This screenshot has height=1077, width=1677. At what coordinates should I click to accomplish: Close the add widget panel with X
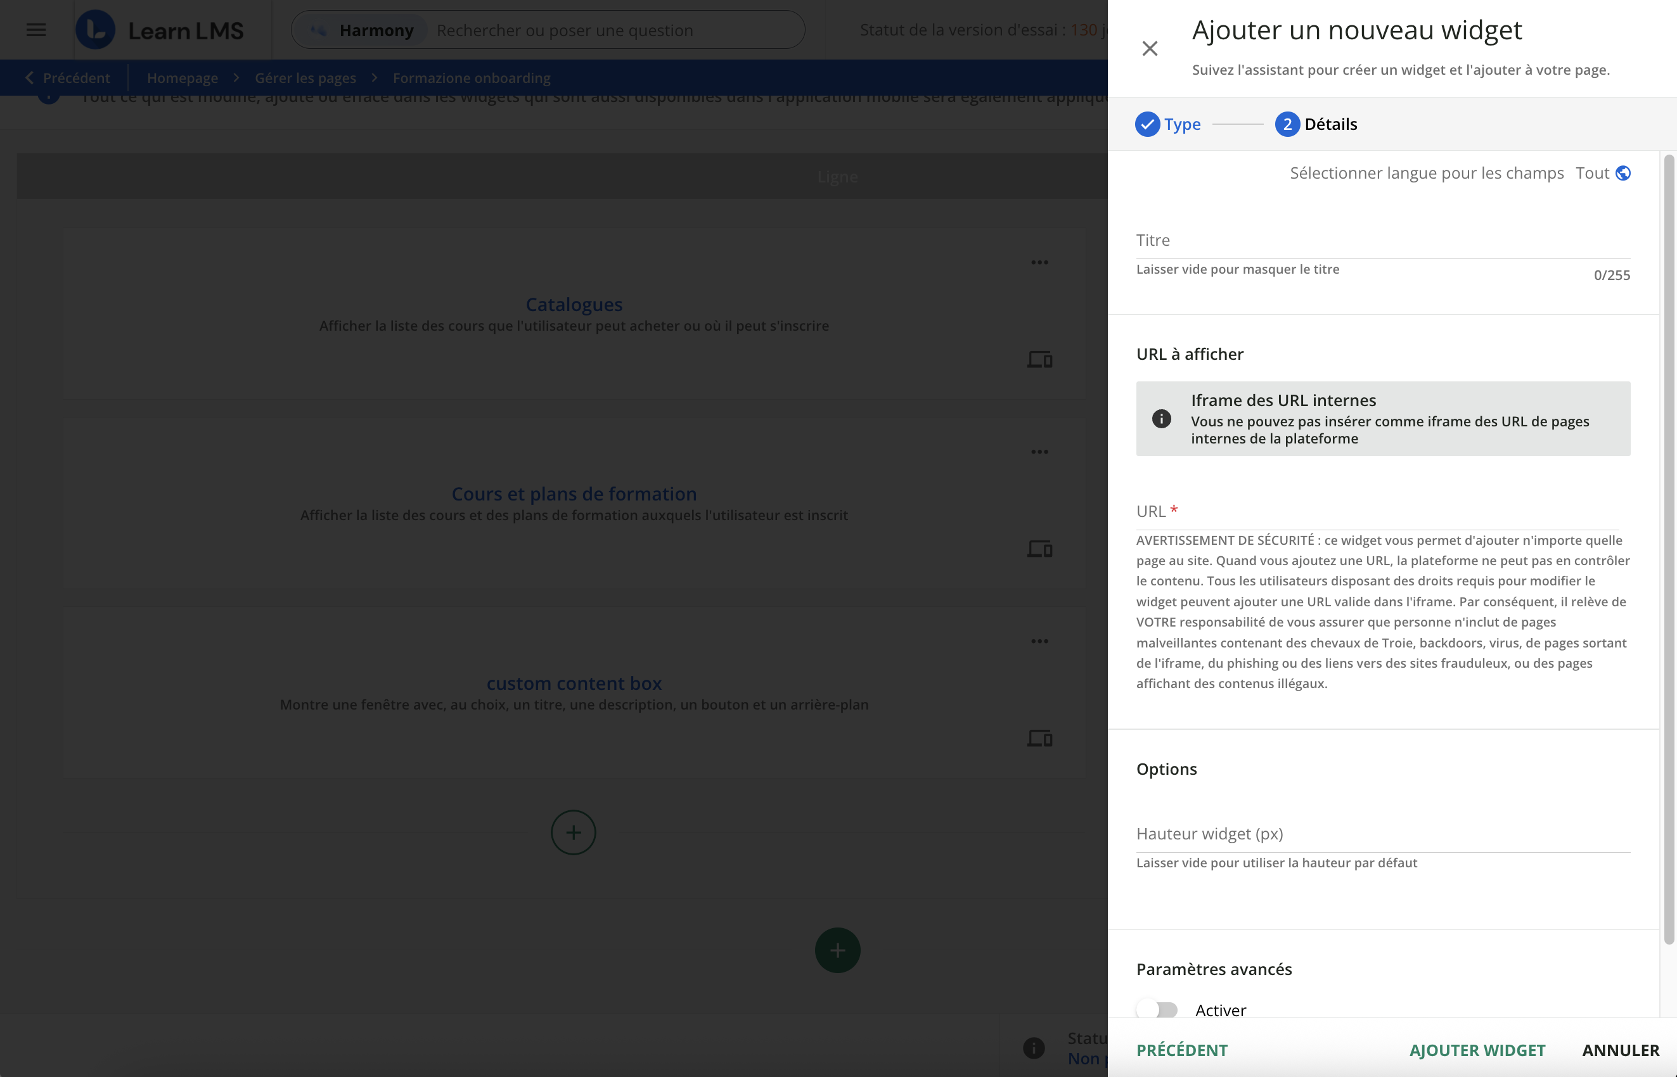1150,48
